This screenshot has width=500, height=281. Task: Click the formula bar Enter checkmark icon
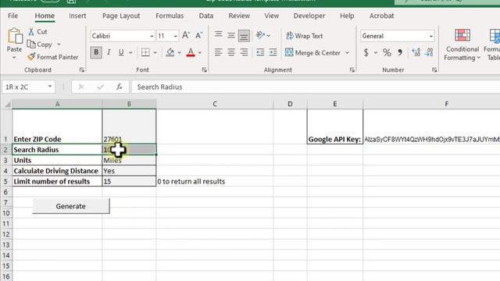[x=101, y=87]
